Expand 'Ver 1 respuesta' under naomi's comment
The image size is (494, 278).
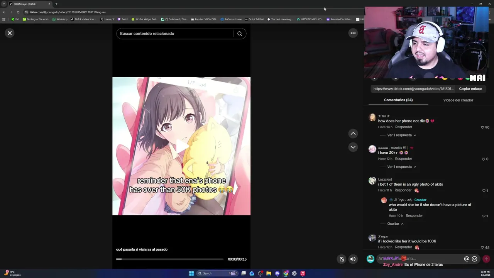(401, 167)
